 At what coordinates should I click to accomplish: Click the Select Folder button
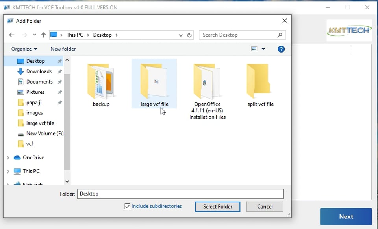217,207
